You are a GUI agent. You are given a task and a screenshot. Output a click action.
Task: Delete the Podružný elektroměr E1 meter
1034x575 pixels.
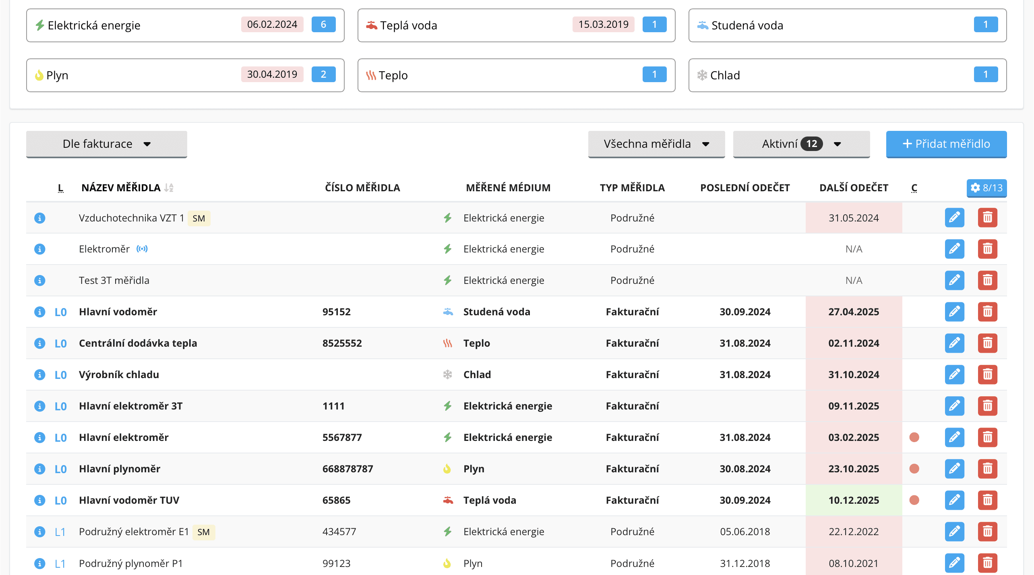pyautogui.click(x=987, y=532)
